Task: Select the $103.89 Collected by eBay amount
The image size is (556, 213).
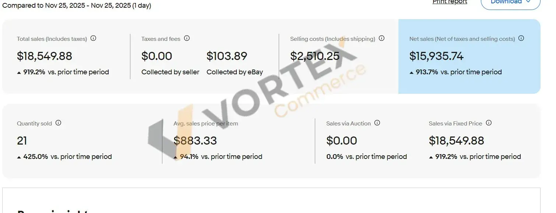Action: click(x=227, y=56)
